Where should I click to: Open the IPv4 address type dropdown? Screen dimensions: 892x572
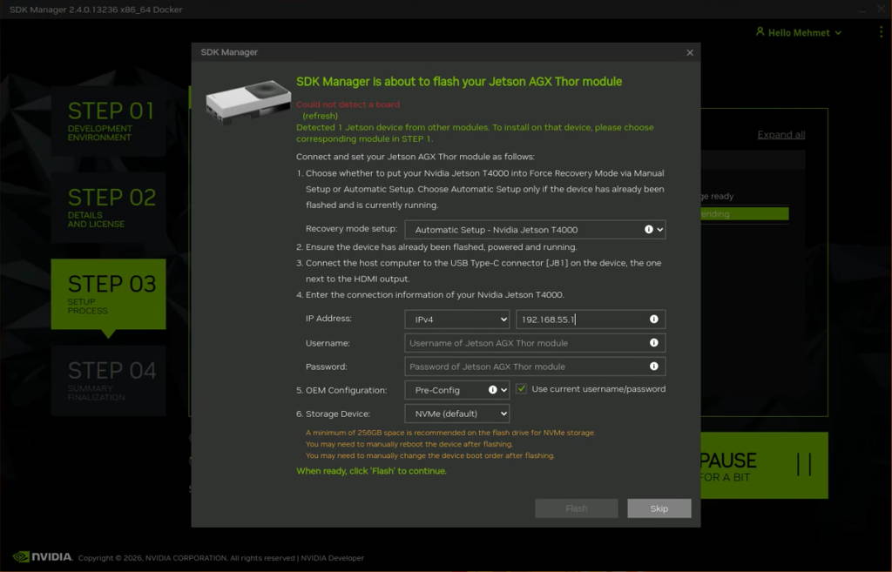coord(456,320)
